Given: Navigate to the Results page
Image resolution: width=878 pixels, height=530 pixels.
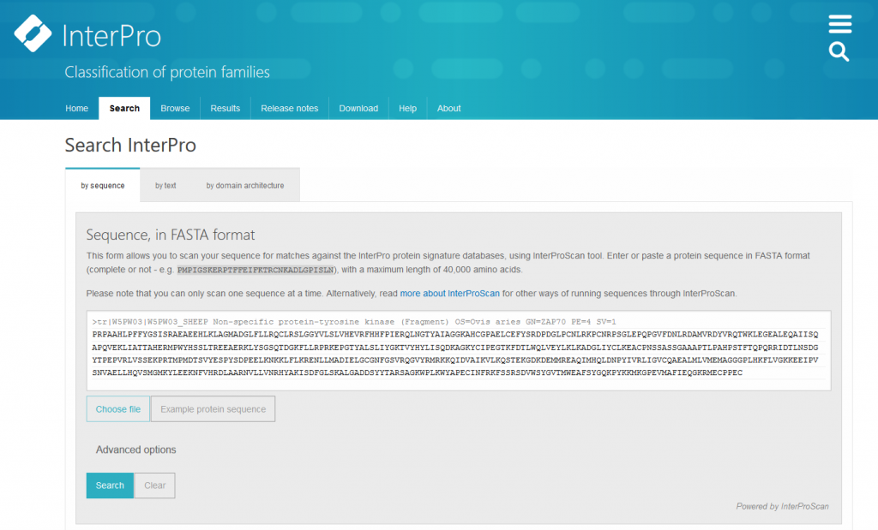Looking at the screenshot, I should click(226, 109).
